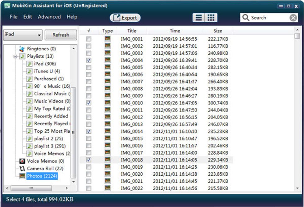Click sidebar horizontal scrollbar thumb
Screen dimensions: 304x207
tap(31, 188)
